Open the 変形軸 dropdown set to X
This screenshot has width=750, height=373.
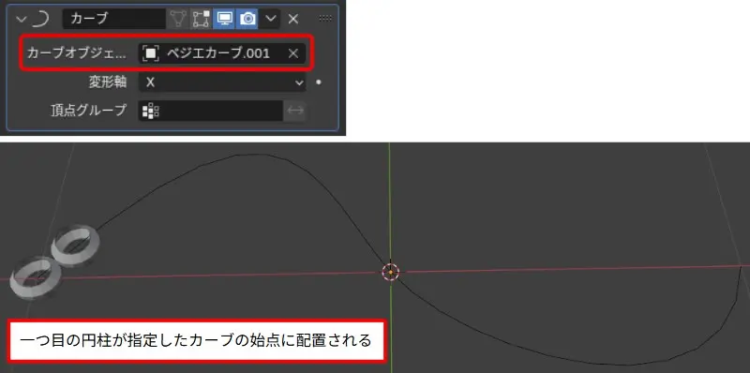[x=222, y=82]
